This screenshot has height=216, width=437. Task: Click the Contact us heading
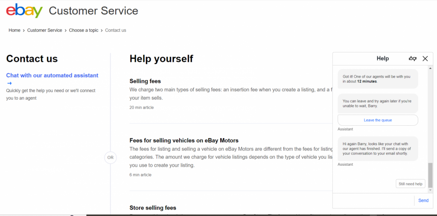tap(32, 59)
